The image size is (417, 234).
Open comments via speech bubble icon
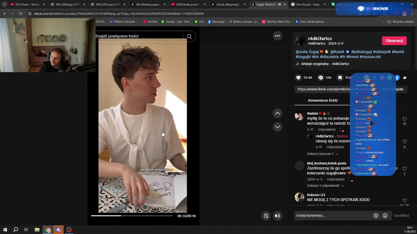click(321, 78)
